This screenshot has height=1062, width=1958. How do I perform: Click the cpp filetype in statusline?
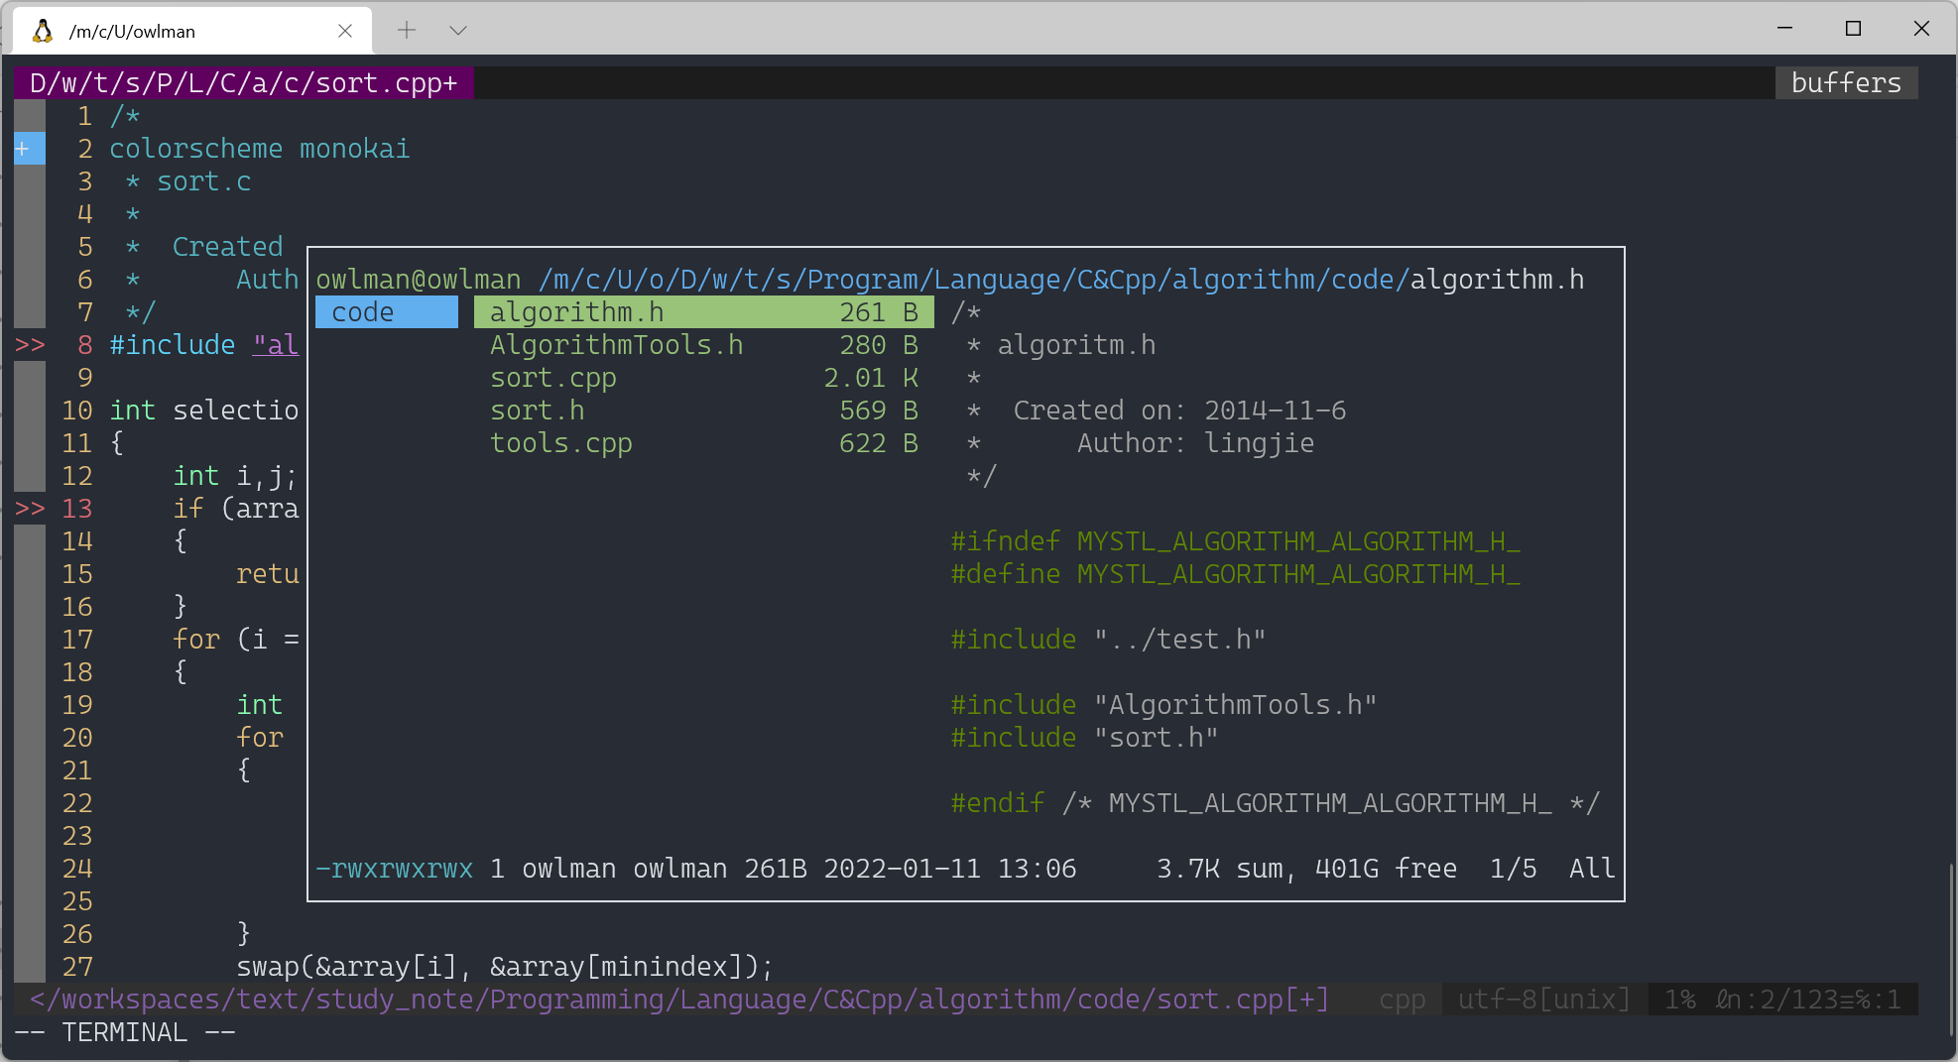(1402, 1000)
